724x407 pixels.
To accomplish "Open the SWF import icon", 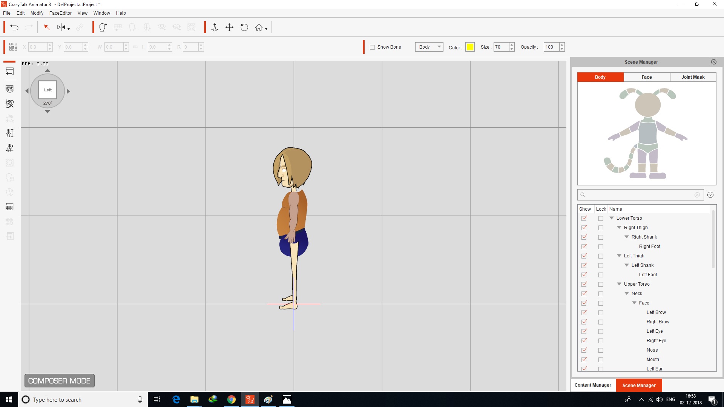I will (10, 89).
